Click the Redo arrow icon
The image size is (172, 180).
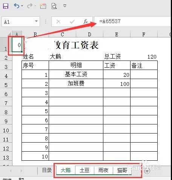point(30,6)
